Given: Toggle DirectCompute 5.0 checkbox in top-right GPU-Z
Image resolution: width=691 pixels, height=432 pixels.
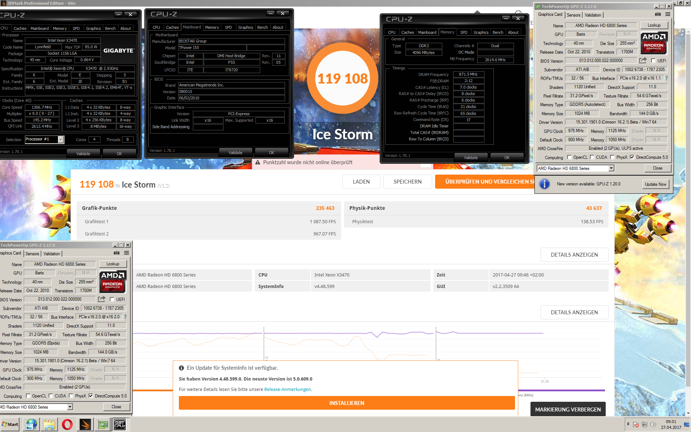Looking at the screenshot, I should pos(632,157).
